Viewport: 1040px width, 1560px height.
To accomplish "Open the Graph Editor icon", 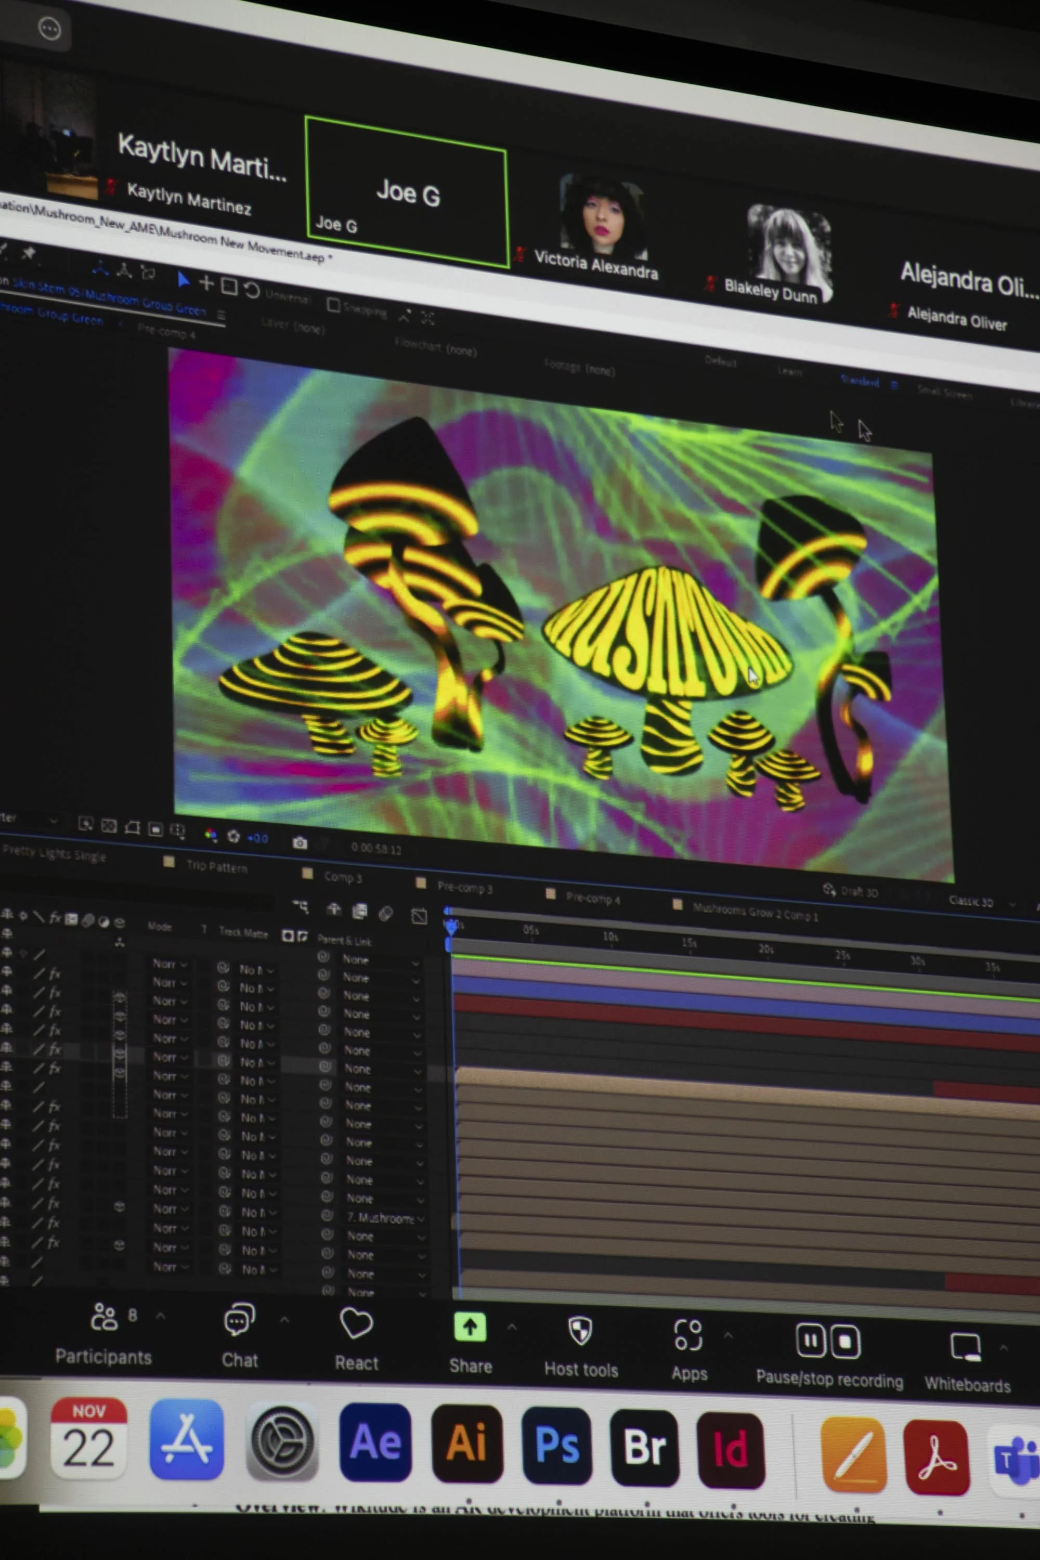I will click(419, 917).
